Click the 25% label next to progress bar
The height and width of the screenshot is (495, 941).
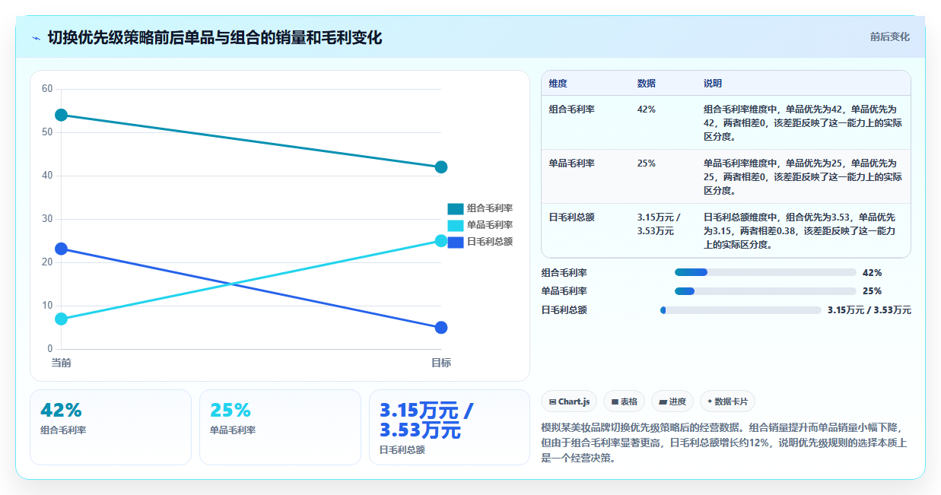(x=873, y=291)
